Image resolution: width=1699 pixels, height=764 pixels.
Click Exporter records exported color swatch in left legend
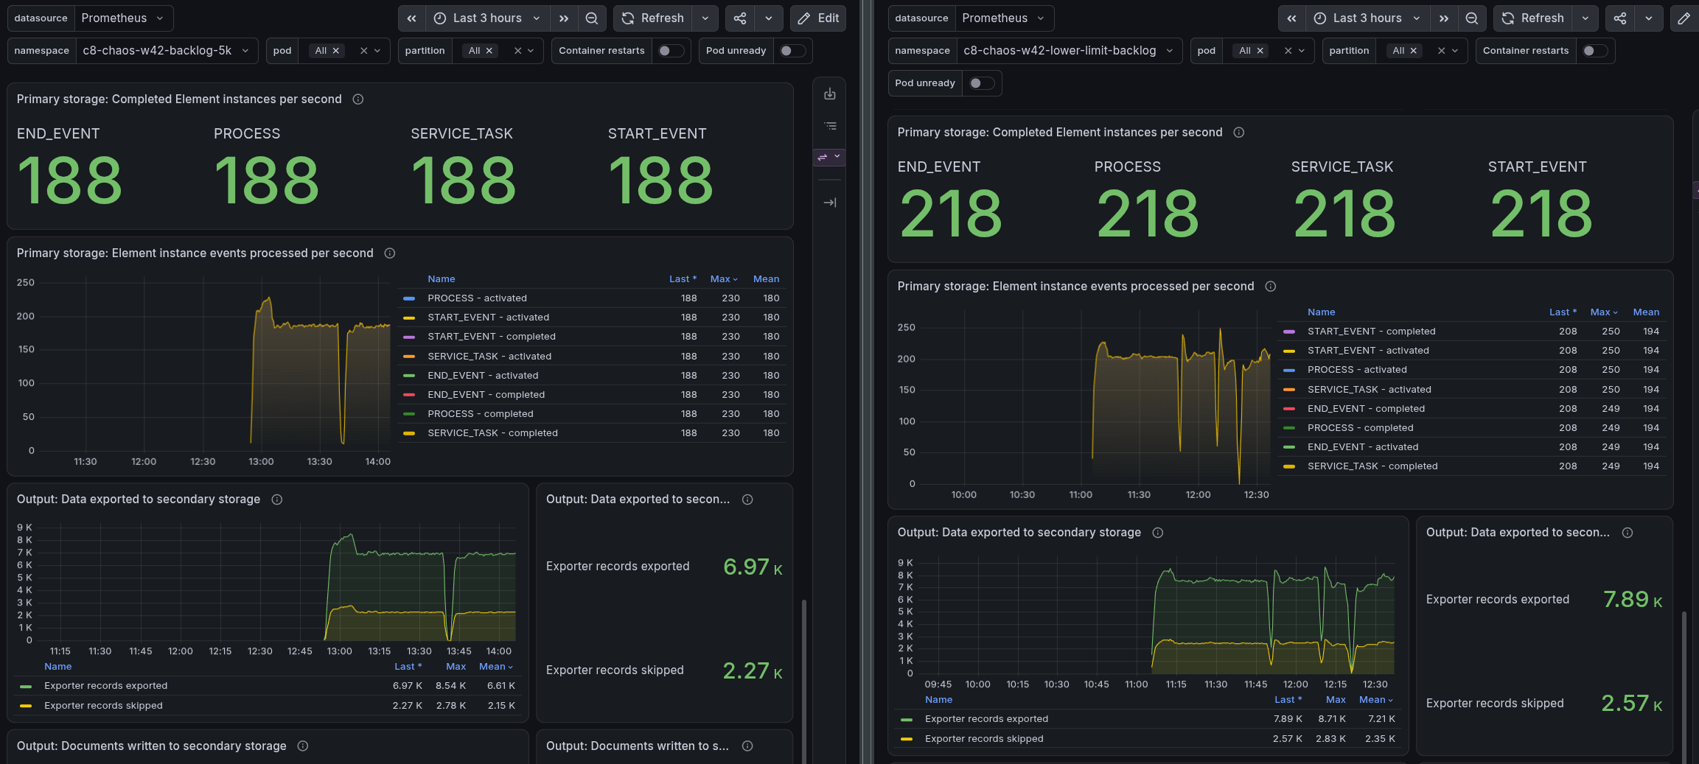26,686
